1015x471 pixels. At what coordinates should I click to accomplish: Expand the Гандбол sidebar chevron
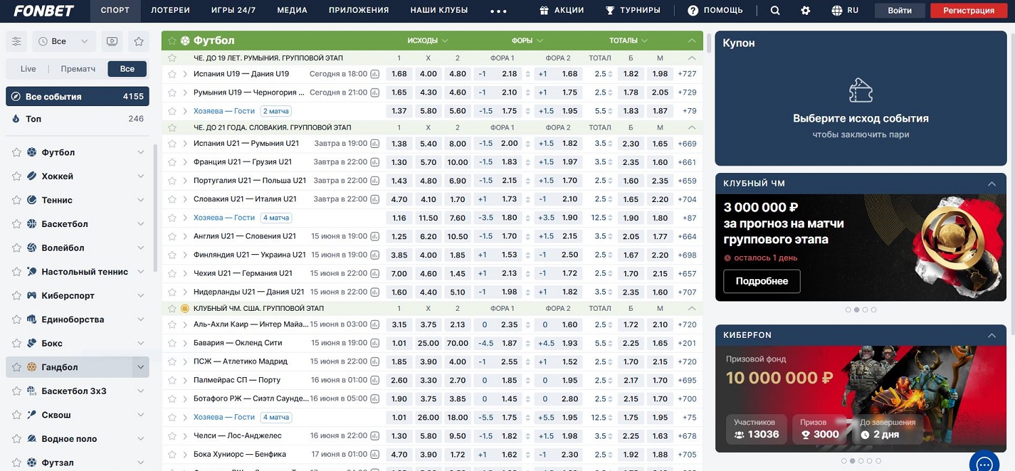(141, 368)
